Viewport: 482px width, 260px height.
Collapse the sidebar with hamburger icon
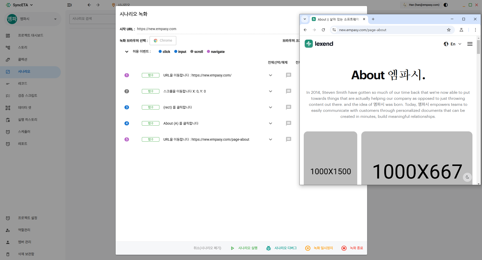(x=70, y=5)
